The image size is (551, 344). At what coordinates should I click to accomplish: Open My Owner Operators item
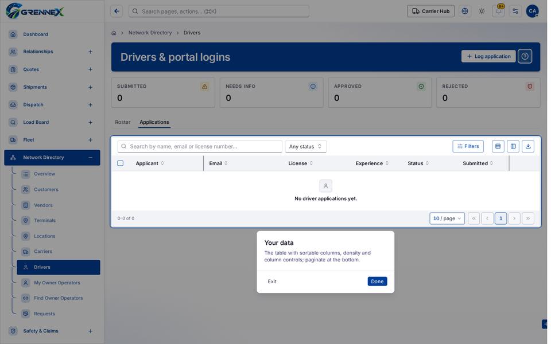pyautogui.click(x=57, y=283)
